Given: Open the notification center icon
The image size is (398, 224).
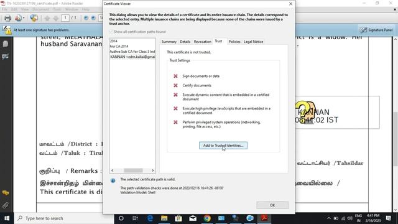Looking at the screenshot, I should pyautogui.click(x=388, y=218).
